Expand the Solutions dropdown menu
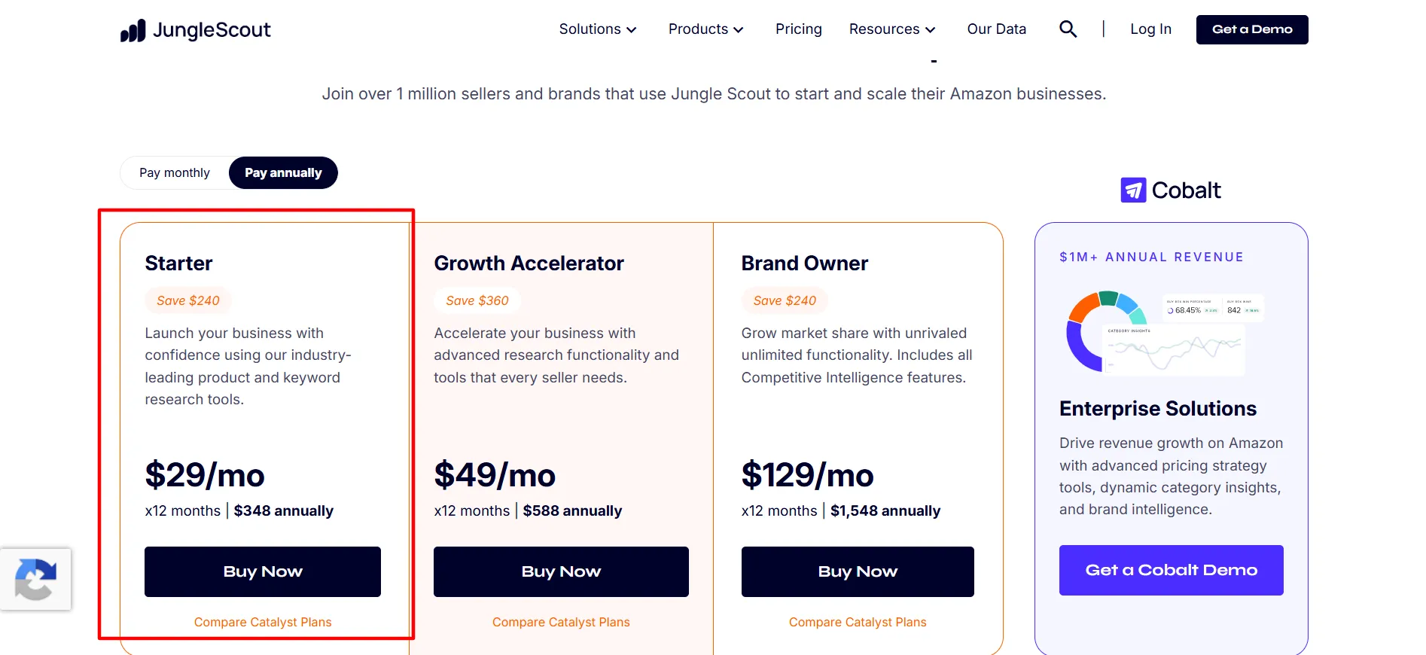 [x=598, y=29]
